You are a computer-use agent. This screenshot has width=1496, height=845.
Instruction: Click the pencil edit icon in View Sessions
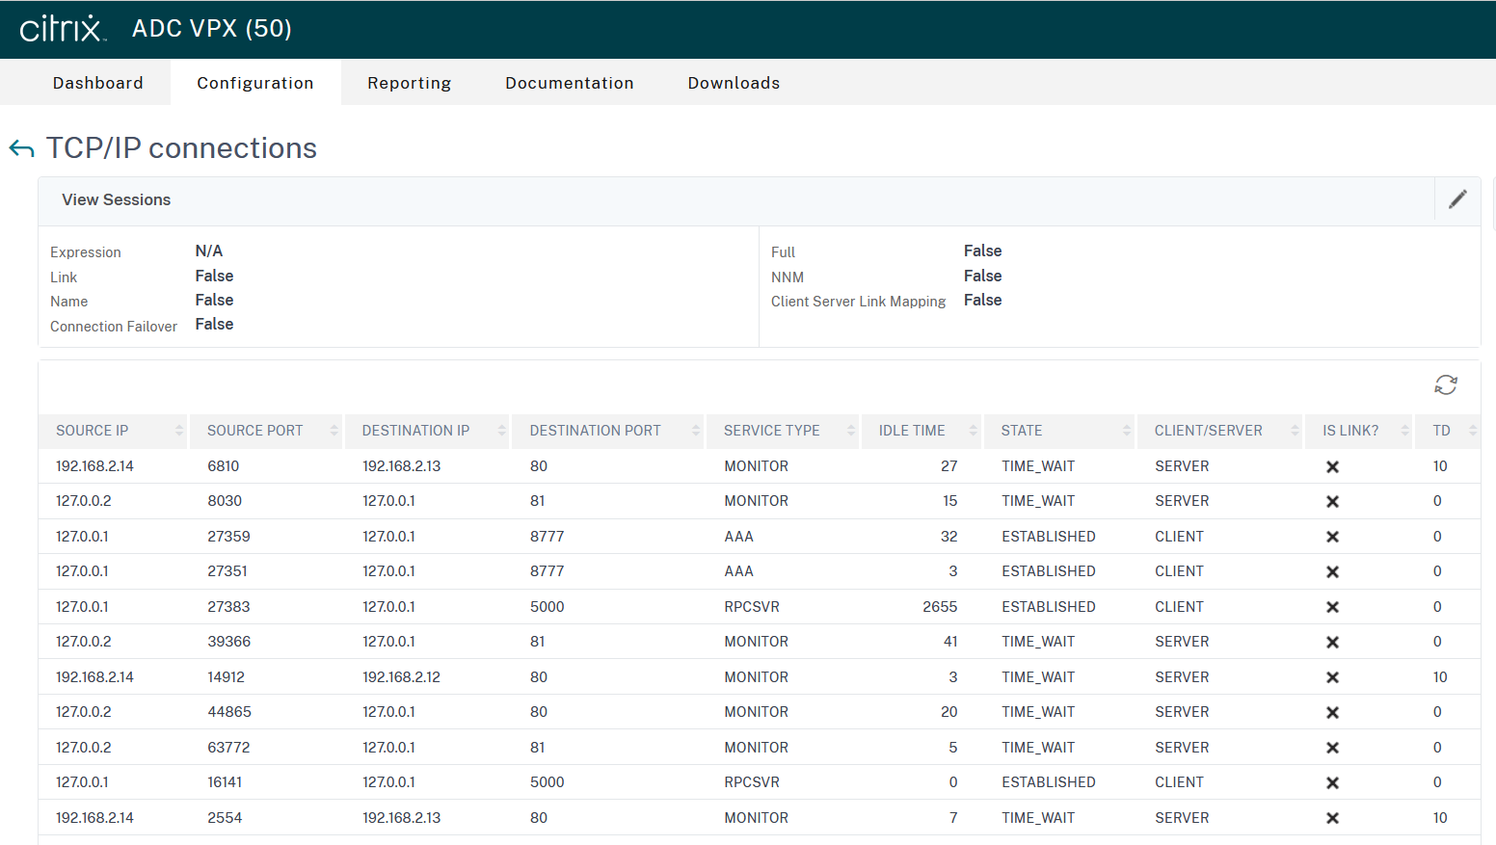1457,199
